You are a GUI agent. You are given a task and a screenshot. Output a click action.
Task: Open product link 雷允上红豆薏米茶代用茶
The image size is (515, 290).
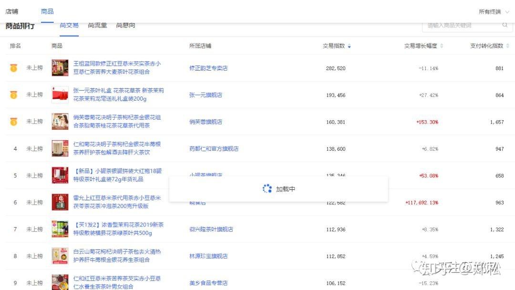pos(117,202)
